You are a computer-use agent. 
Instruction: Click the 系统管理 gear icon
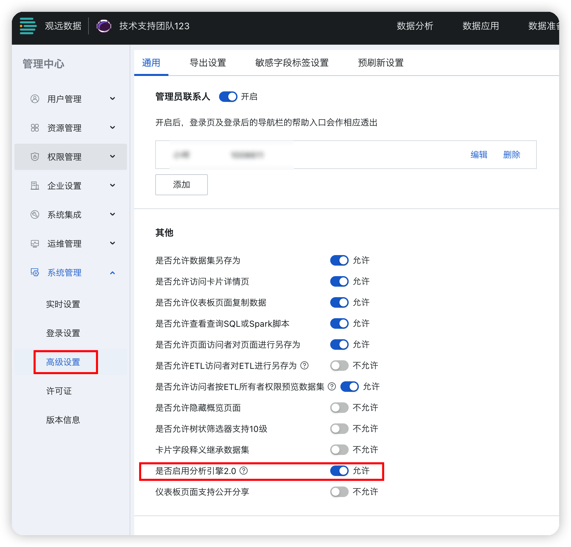pos(35,272)
